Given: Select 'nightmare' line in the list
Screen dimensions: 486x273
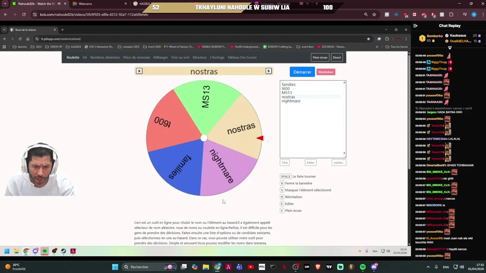Looking at the screenshot, I should pyautogui.click(x=291, y=101).
